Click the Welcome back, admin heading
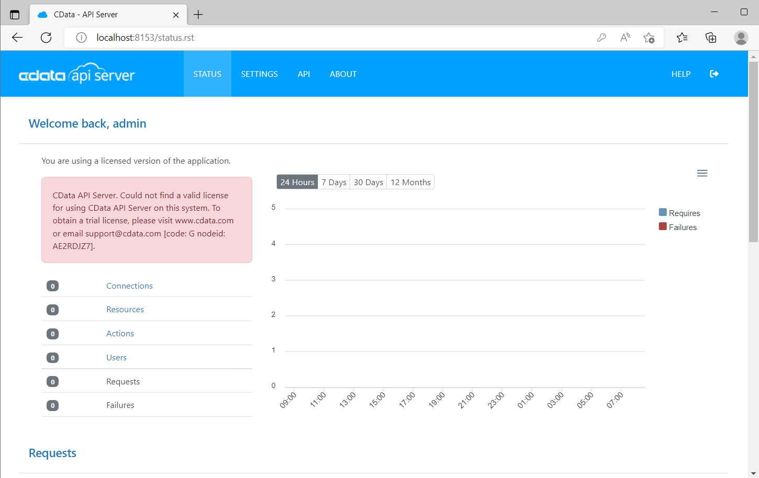 coord(87,123)
